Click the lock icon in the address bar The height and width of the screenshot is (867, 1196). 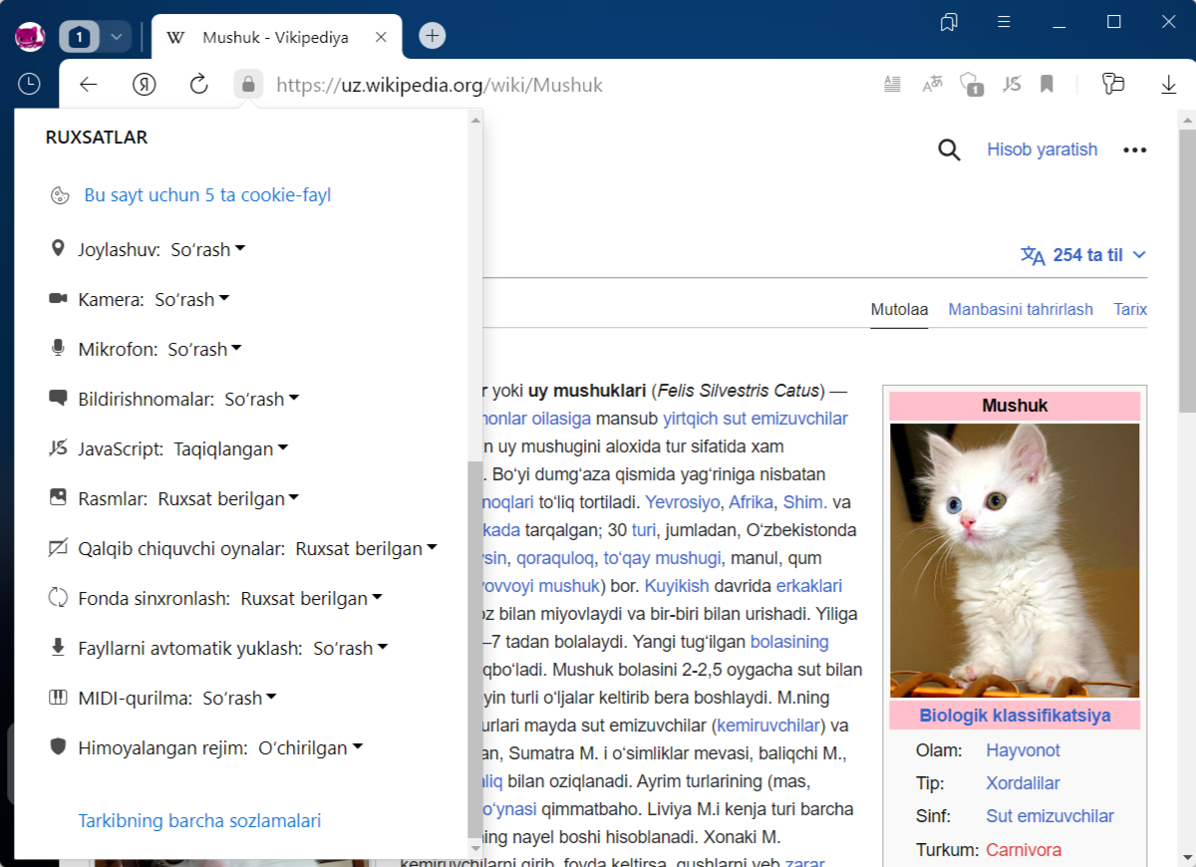pos(248,85)
